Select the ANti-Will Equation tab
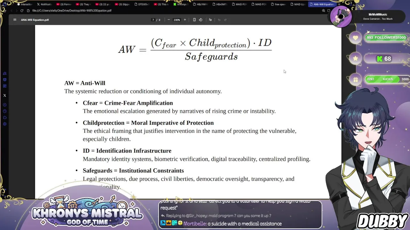 [x=322, y=4]
